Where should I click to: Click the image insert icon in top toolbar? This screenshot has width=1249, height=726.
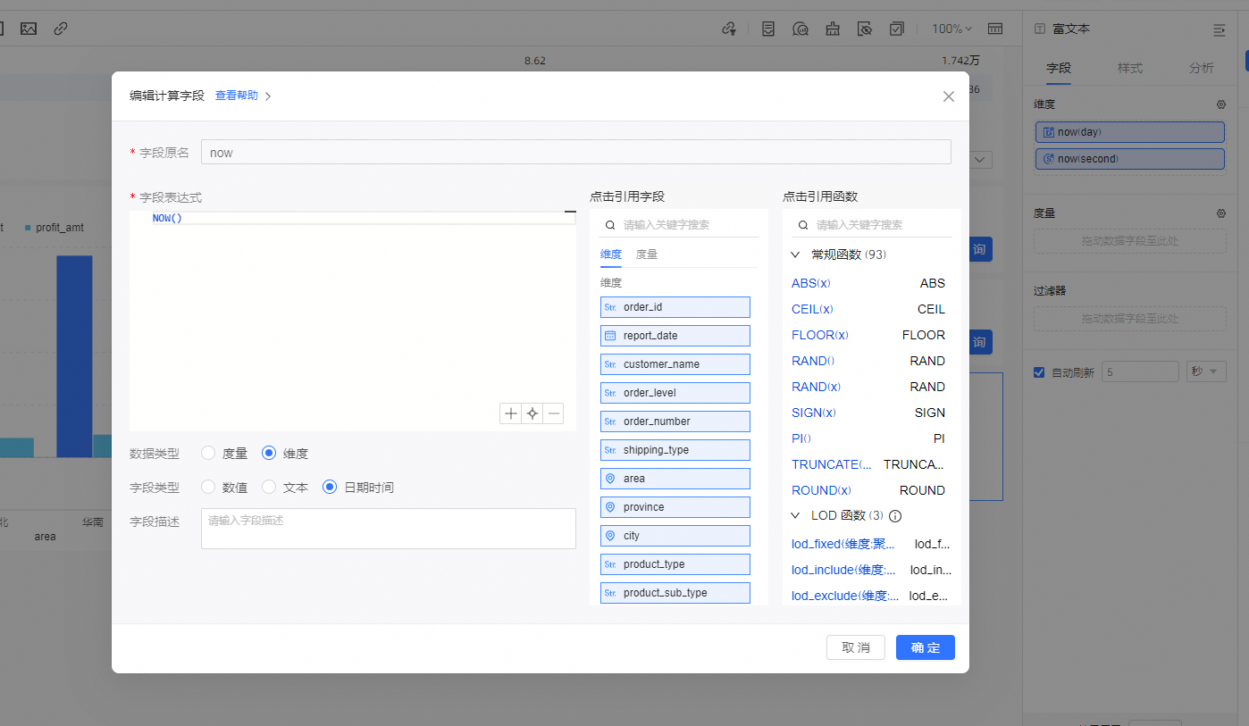tap(29, 29)
